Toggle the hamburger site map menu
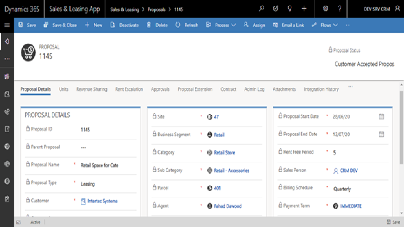404x227 pixels. (7, 25)
